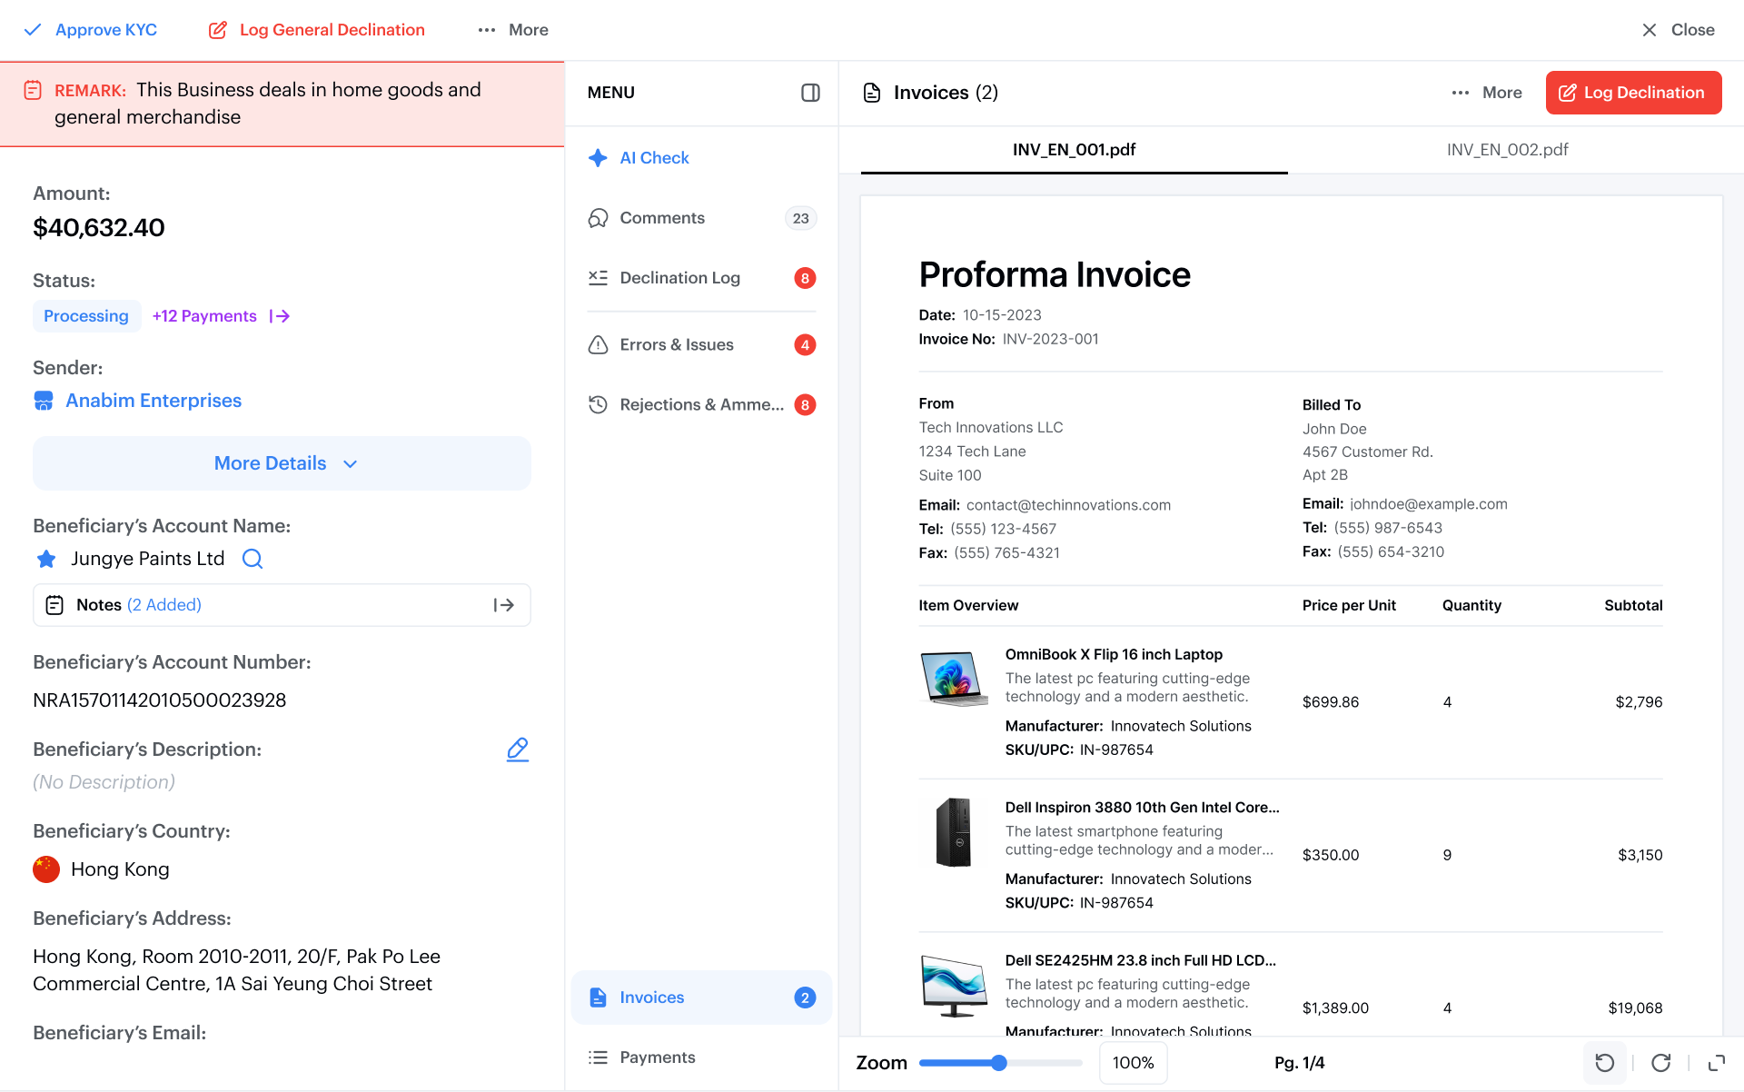Expand More Details section

tap(282, 463)
